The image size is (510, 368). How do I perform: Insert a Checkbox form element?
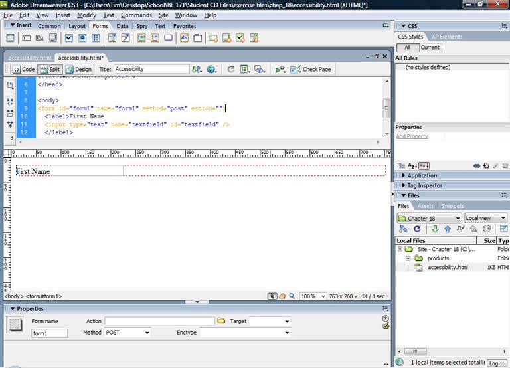coord(69,38)
